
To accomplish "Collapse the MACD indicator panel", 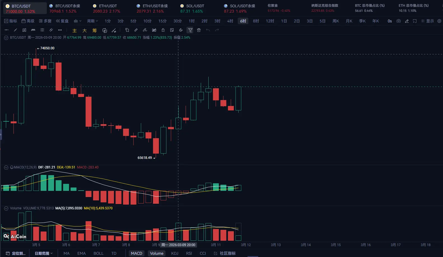I will (6, 167).
